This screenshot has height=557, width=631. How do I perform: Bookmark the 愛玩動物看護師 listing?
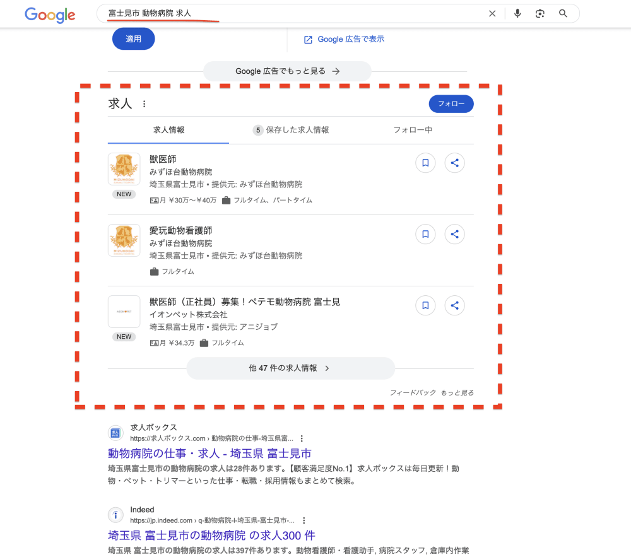pos(425,234)
